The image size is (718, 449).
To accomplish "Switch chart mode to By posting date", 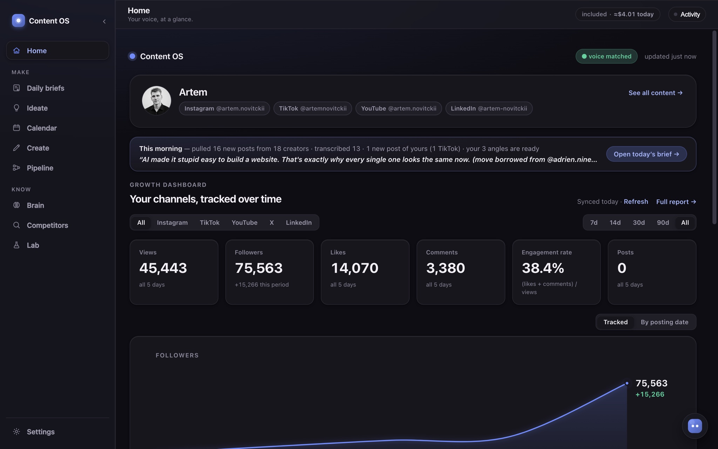I will [664, 322].
